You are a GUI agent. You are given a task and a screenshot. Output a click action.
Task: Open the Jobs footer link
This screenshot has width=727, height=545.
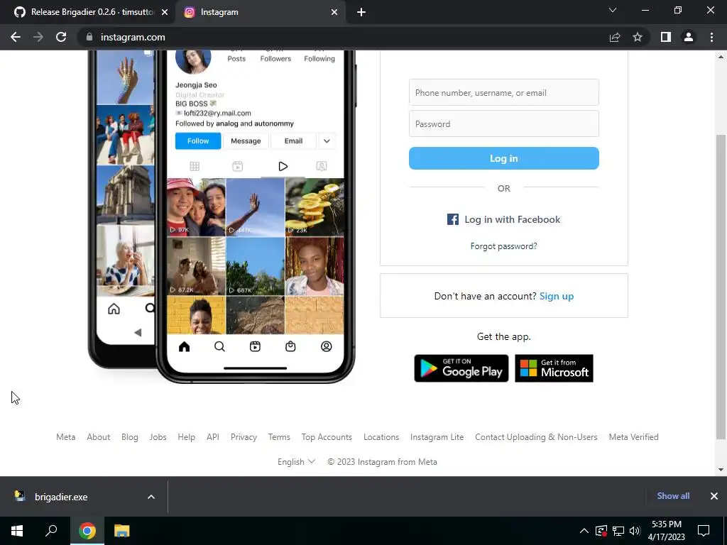coord(158,437)
